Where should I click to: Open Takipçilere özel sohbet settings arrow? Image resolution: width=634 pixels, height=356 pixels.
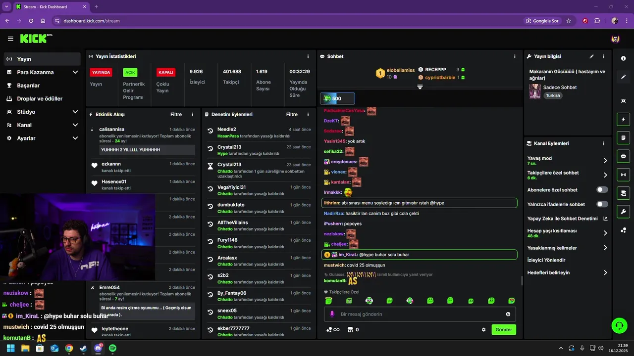pyautogui.click(x=605, y=175)
